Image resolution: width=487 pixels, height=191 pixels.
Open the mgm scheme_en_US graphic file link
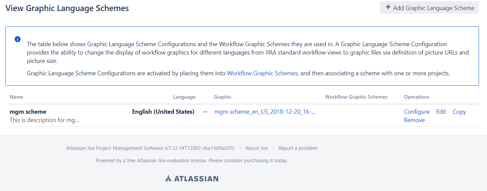(265, 112)
